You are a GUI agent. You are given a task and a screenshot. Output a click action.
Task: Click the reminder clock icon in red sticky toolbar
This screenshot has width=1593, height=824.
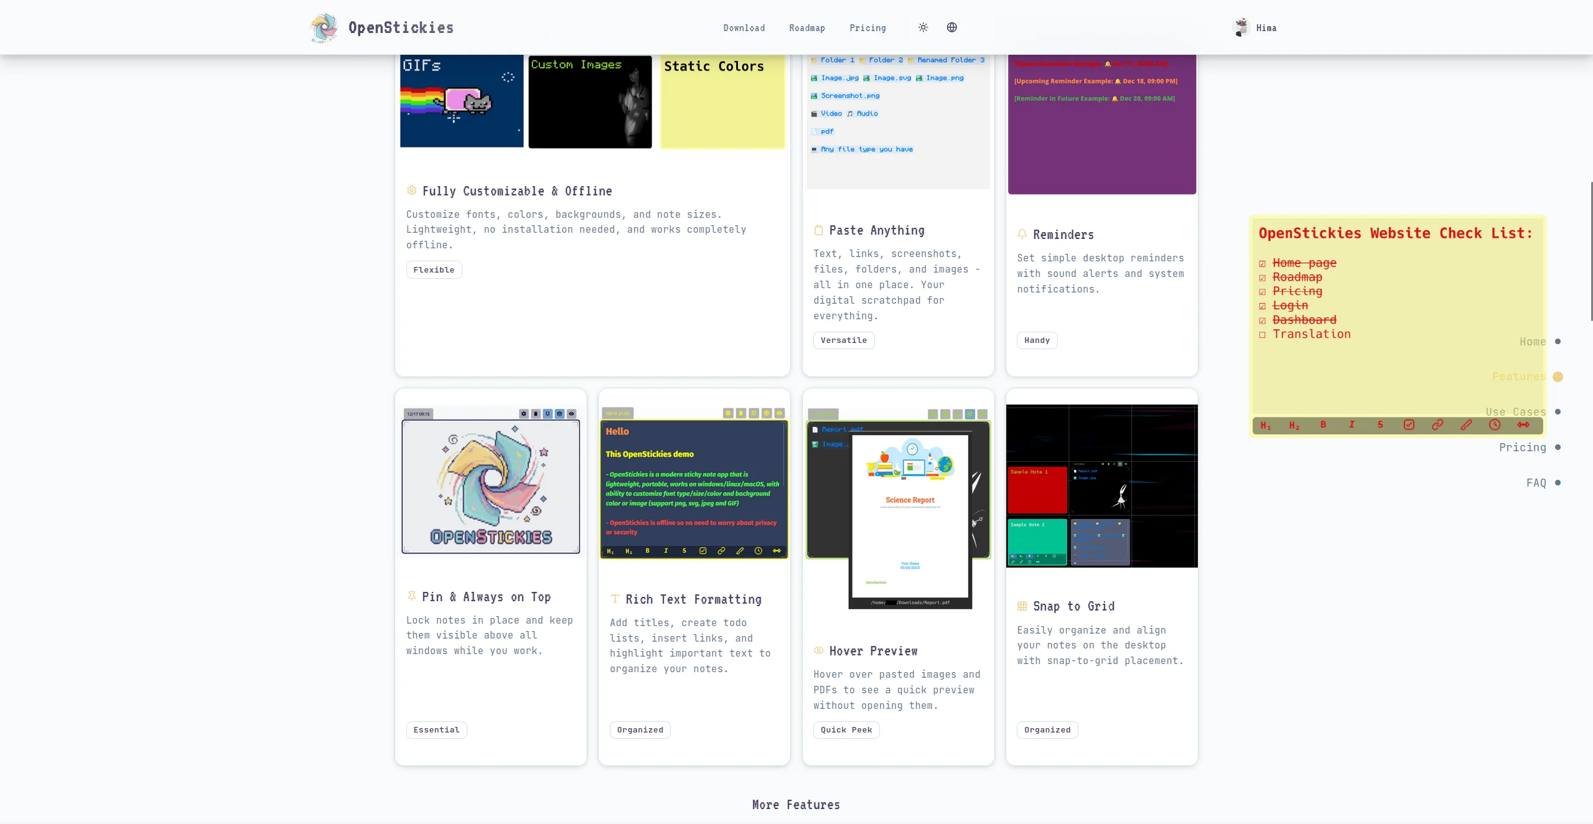[x=1495, y=424]
